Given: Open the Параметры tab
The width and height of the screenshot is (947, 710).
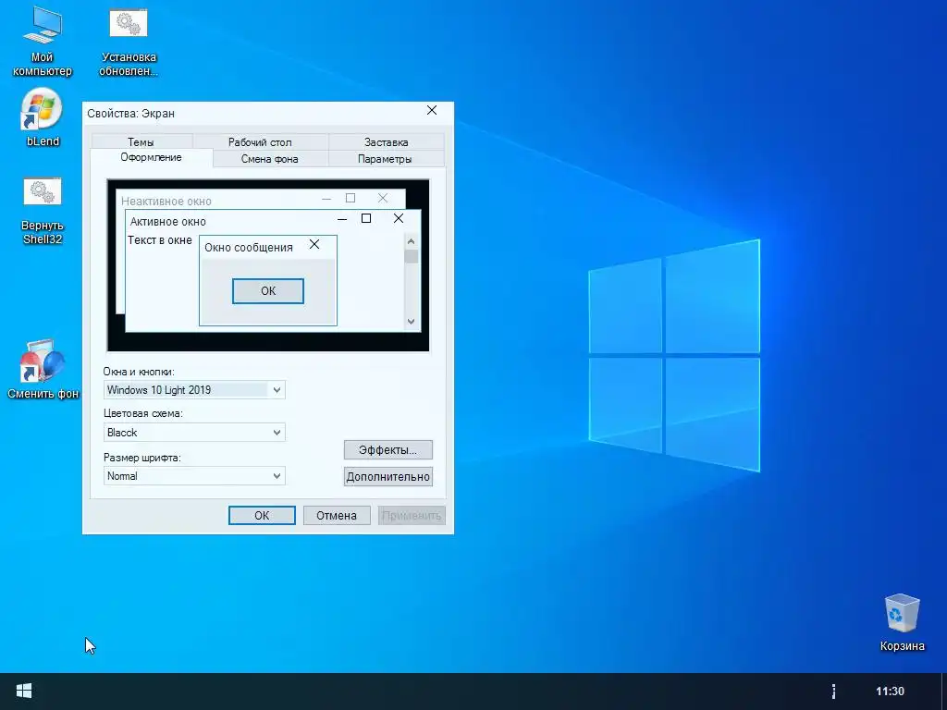Looking at the screenshot, I should (385, 159).
